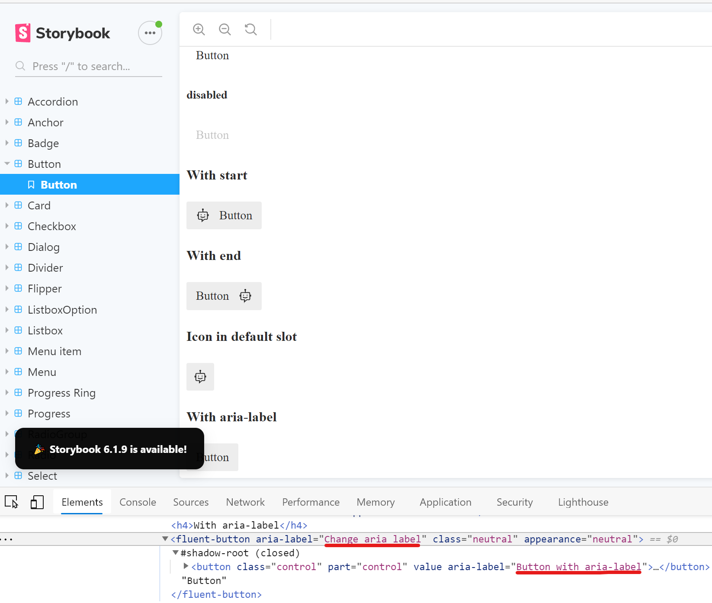This screenshot has width=712, height=603.
Task: Open the ListboxOption component
Action: 62,310
